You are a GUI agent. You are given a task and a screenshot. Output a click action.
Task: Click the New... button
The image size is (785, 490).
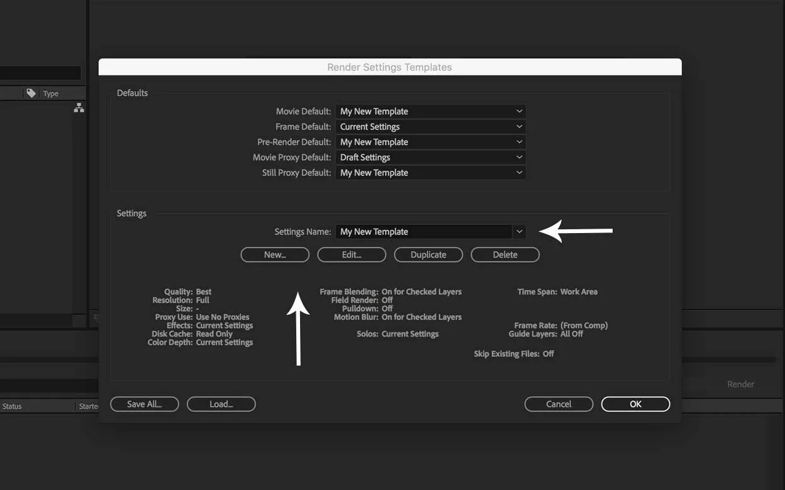coord(275,255)
